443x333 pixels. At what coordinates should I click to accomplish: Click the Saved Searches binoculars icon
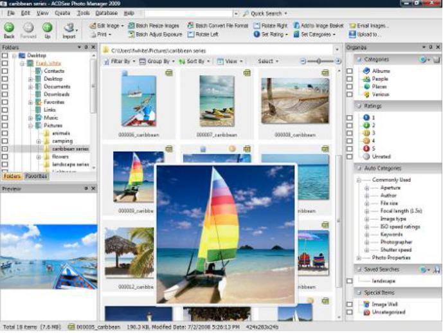point(437,270)
